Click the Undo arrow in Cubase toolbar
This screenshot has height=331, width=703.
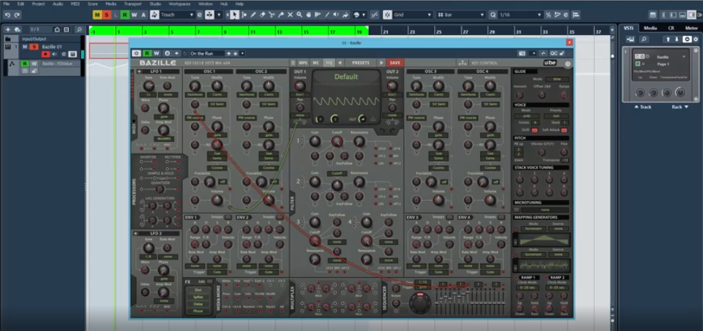tap(7, 15)
